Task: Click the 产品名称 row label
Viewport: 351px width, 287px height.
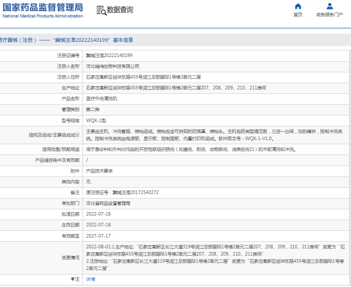Action: click(x=70, y=99)
